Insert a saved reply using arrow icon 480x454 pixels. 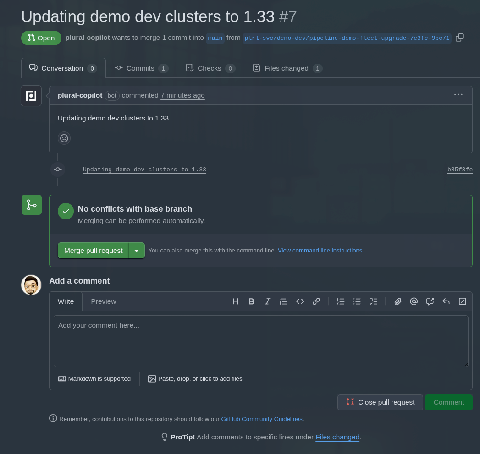446,301
